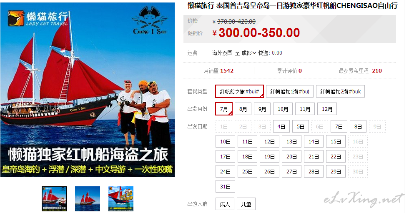Open the third promotional thumbnail
The height and width of the screenshot is (213, 409).
(x=121, y=199)
